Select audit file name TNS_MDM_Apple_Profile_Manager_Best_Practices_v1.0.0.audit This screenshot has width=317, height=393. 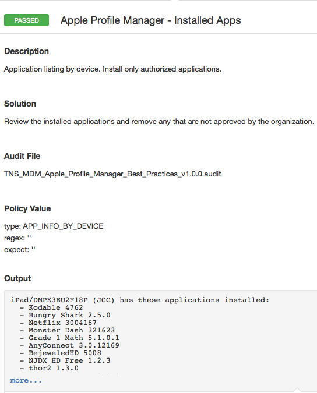click(112, 174)
